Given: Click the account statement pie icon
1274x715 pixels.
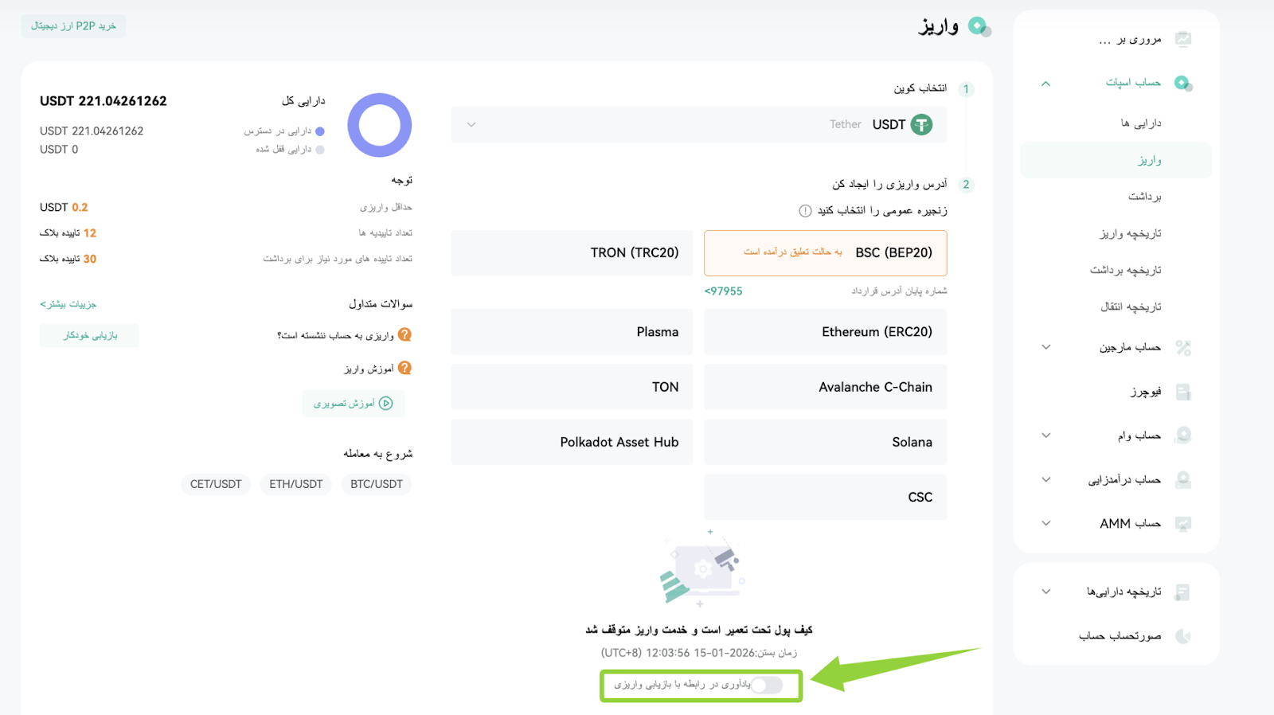Looking at the screenshot, I should coord(1183,636).
